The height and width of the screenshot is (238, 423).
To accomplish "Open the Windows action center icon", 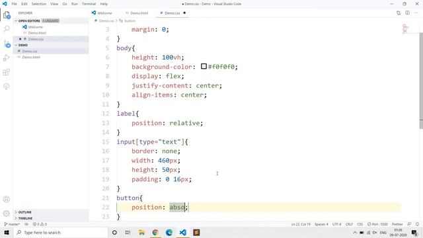I will click(x=414, y=232).
